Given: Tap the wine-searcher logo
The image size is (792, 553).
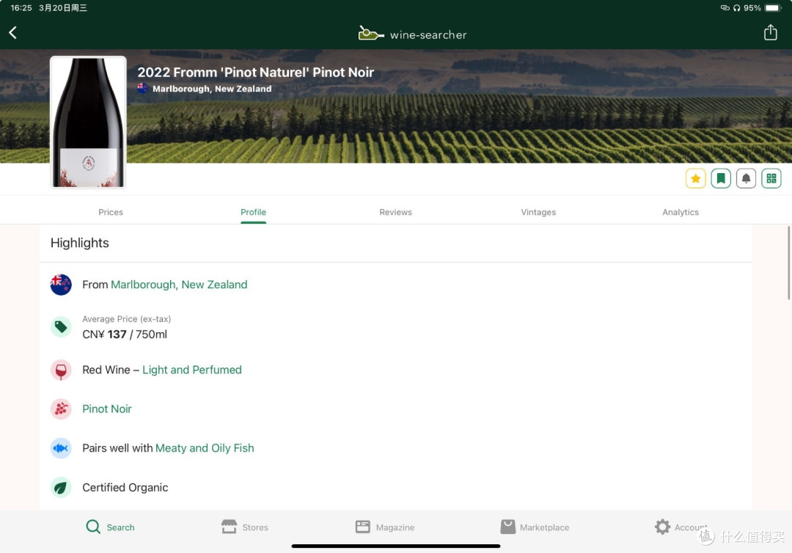Looking at the screenshot, I should click(412, 34).
